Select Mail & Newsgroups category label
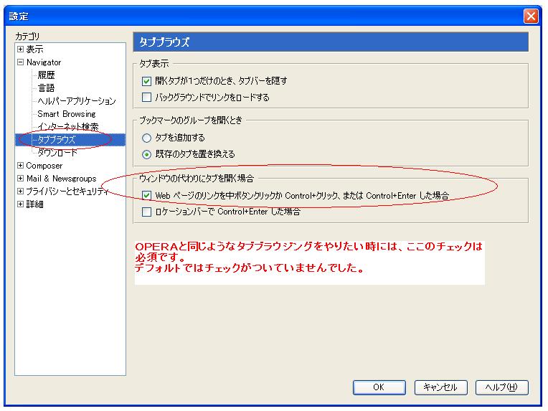Screen dimensions: 548x411 [61, 178]
